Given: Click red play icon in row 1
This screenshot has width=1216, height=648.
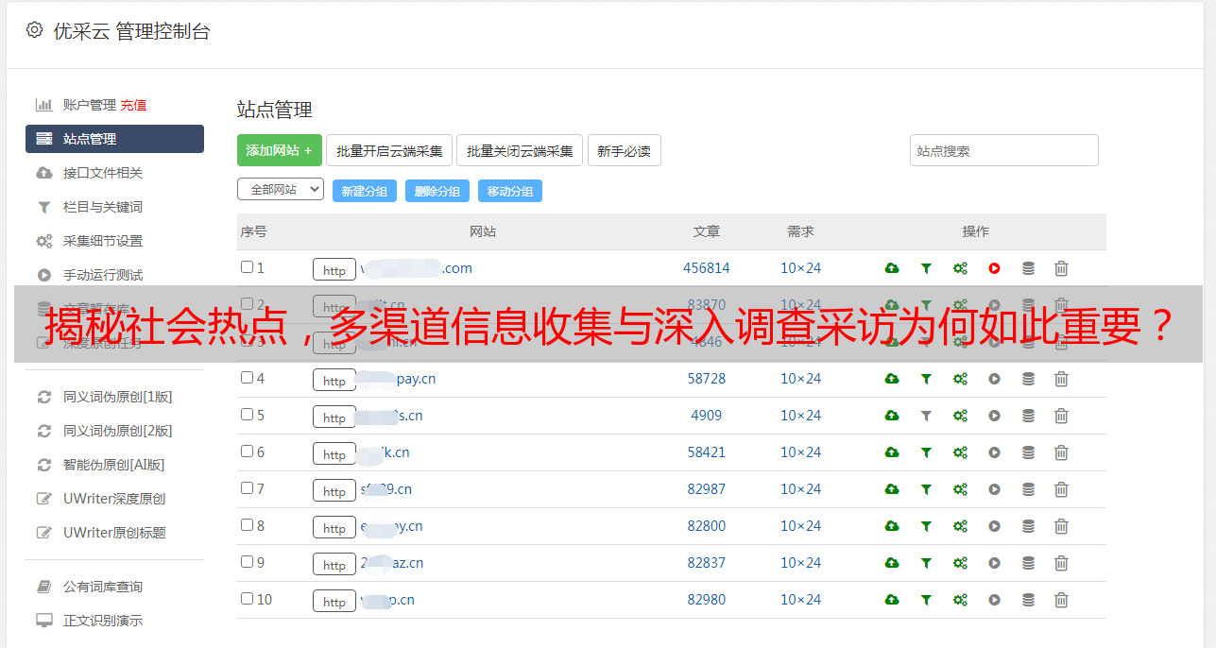Looking at the screenshot, I should 994,268.
